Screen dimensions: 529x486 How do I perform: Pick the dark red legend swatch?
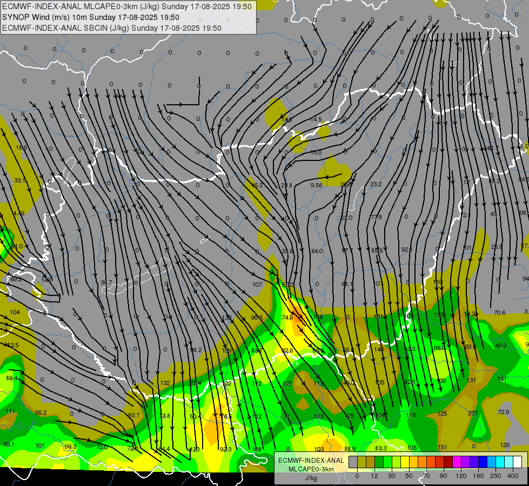(x=448, y=462)
